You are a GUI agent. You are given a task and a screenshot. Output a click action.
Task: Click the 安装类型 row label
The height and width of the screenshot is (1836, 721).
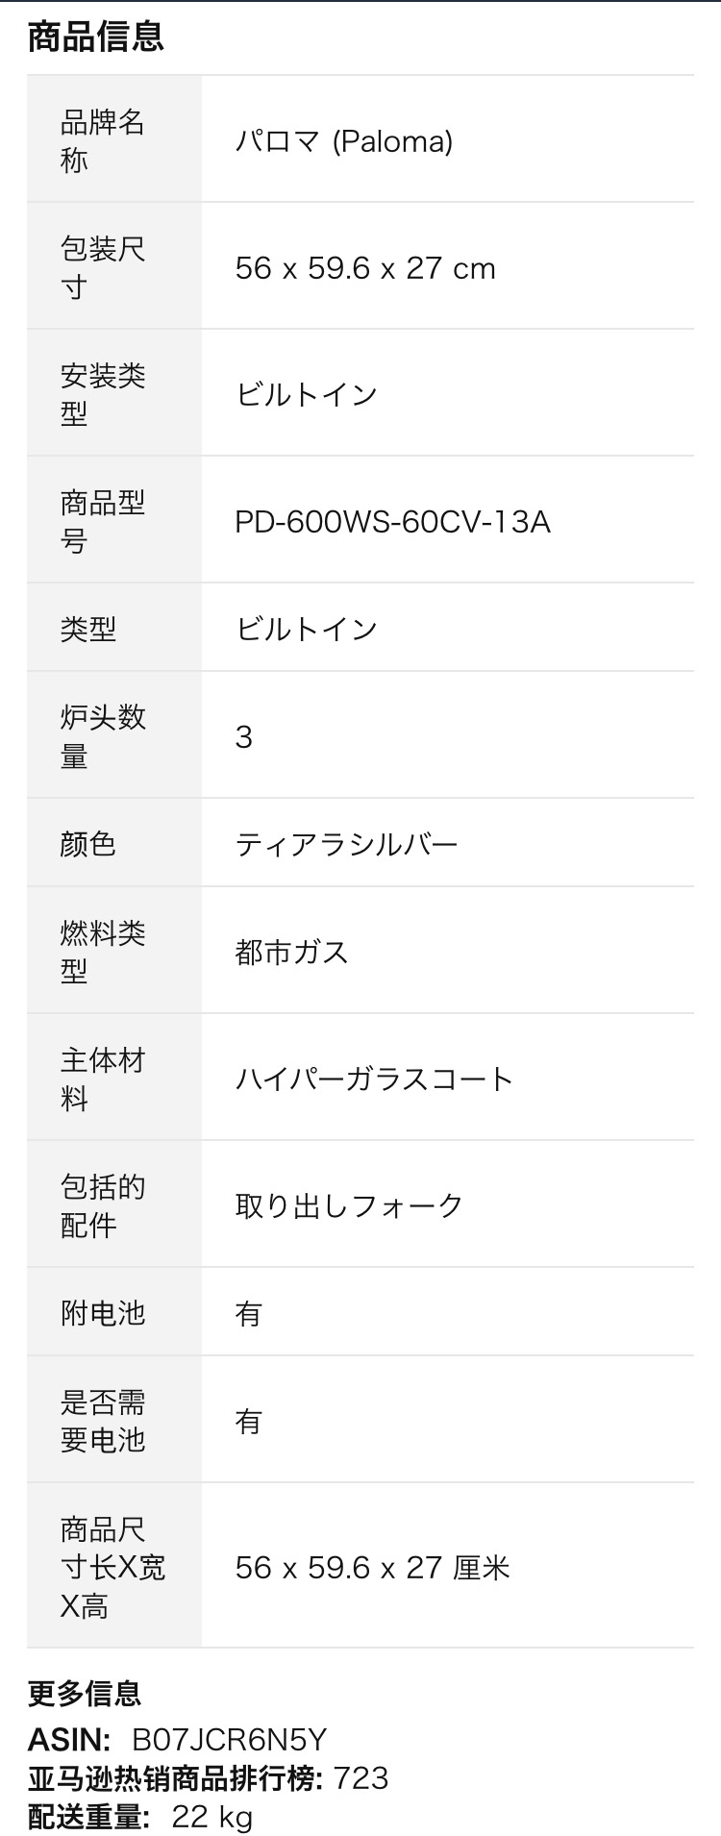[102, 394]
